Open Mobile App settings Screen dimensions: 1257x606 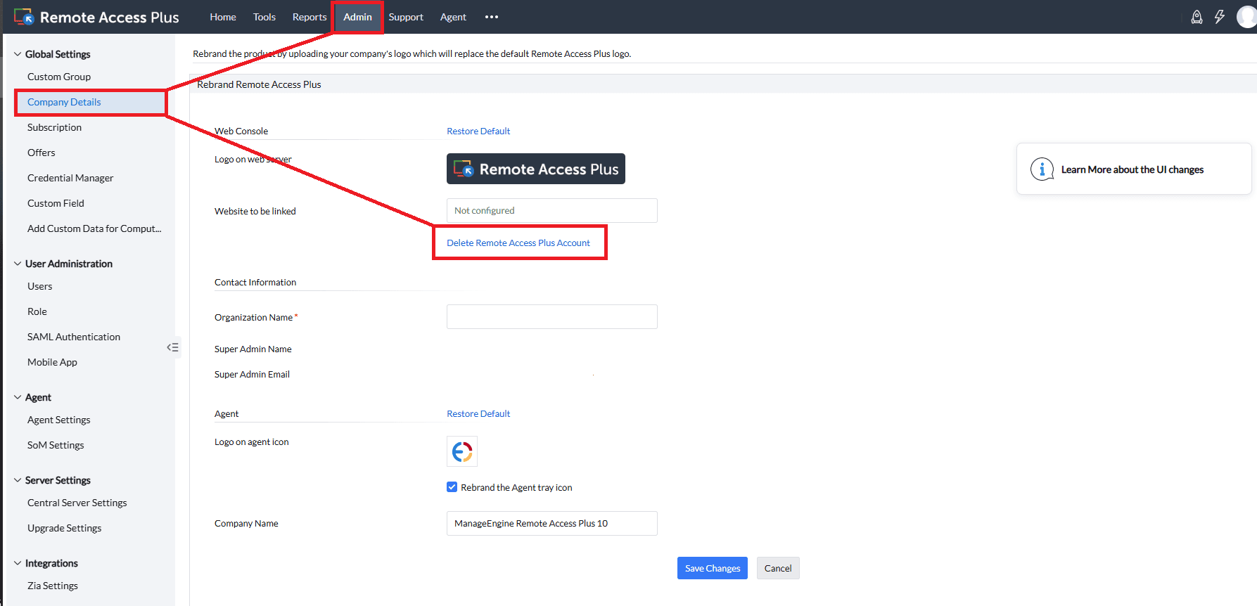click(x=52, y=362)
